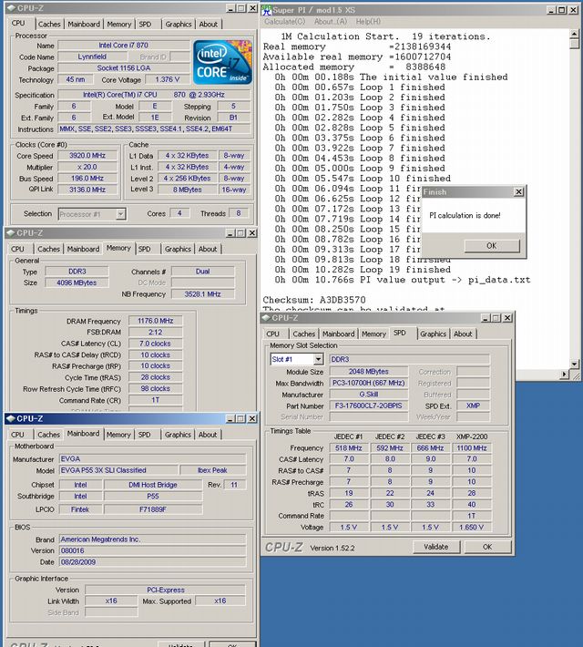Click the CPU-Z icon in Mainboard window title

11,419
